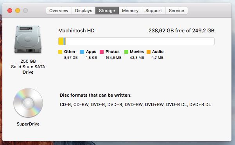Image resolution: width=235 pixels, height=145 pixels.
Task: Open the Displays tab
Action: 84,11
